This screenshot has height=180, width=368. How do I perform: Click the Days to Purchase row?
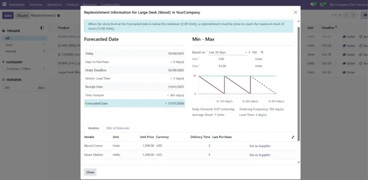click(x=134, y=62)
